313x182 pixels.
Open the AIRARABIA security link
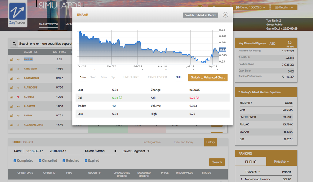30,69
